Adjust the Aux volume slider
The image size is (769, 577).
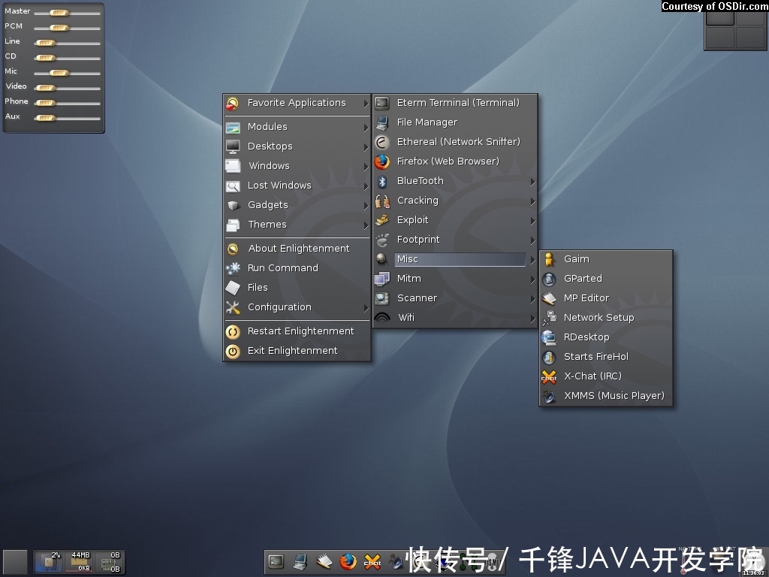point(67,118)
